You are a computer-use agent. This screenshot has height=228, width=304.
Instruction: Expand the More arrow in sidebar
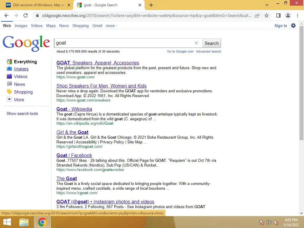(9, 99)
